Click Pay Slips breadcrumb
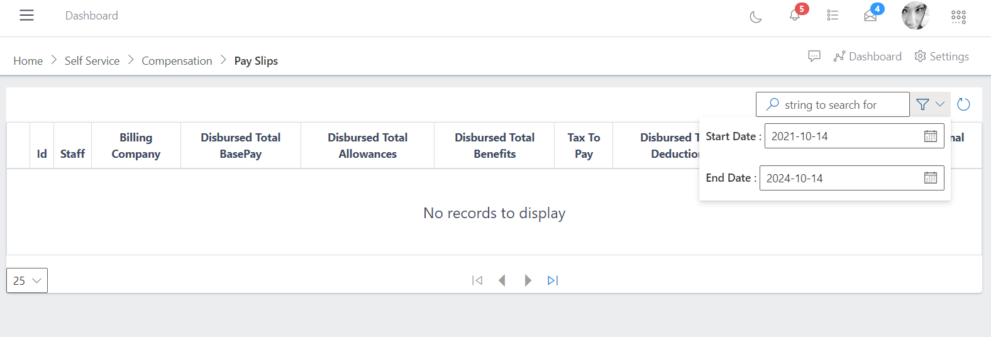 click(x=256, y=61)
